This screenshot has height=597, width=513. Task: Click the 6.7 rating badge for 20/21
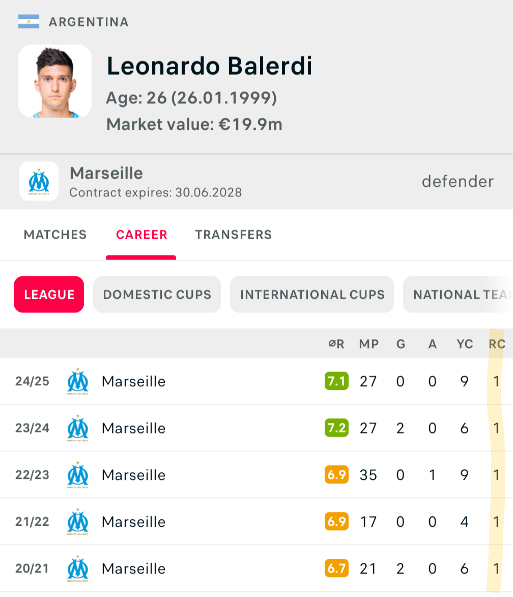point(337,568)
